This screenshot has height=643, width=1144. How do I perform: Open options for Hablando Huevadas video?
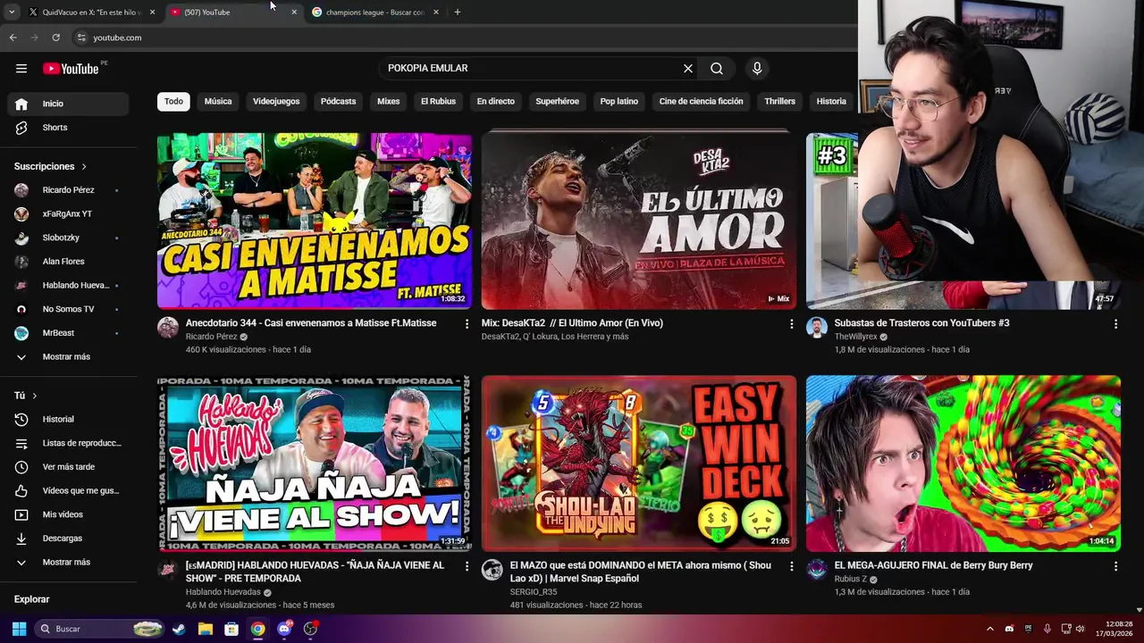coord(467,566)
